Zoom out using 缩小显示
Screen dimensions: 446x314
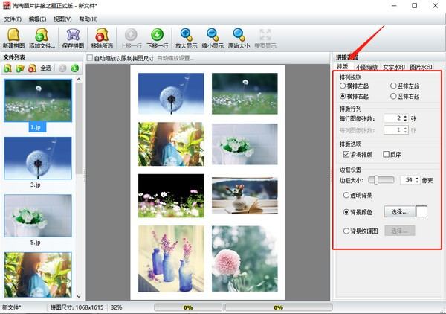(x=213, y=38)
